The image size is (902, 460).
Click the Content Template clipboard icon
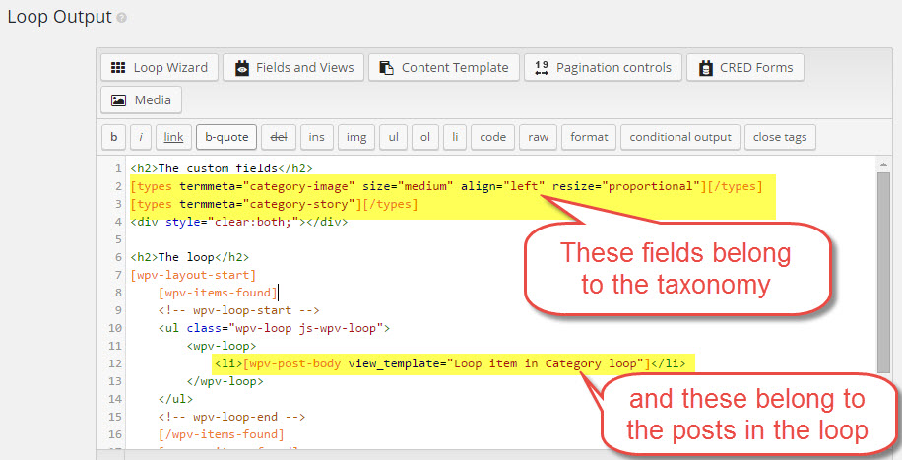[387, 68]
